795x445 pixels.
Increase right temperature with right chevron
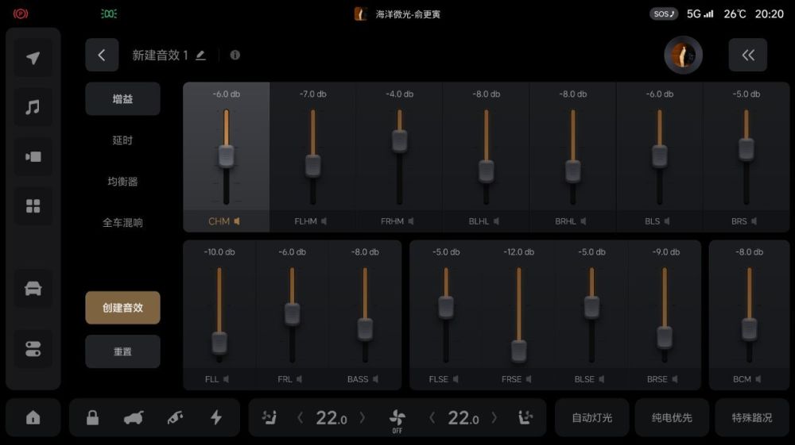click(x=494, y=418)
